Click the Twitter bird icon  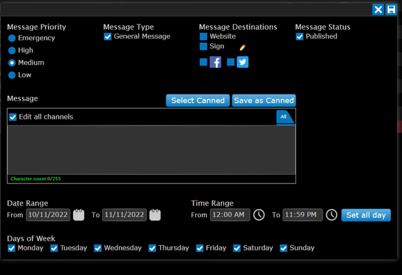tap(242, 62)
